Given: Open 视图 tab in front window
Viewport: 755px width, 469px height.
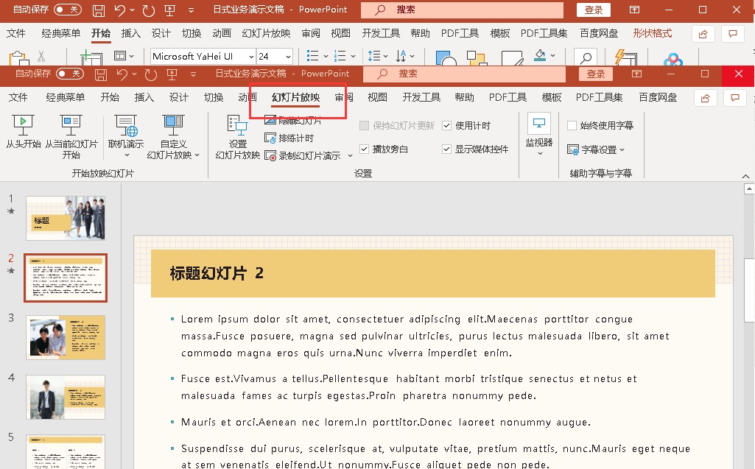Looking at the screenshot, I should pos(377,97).
